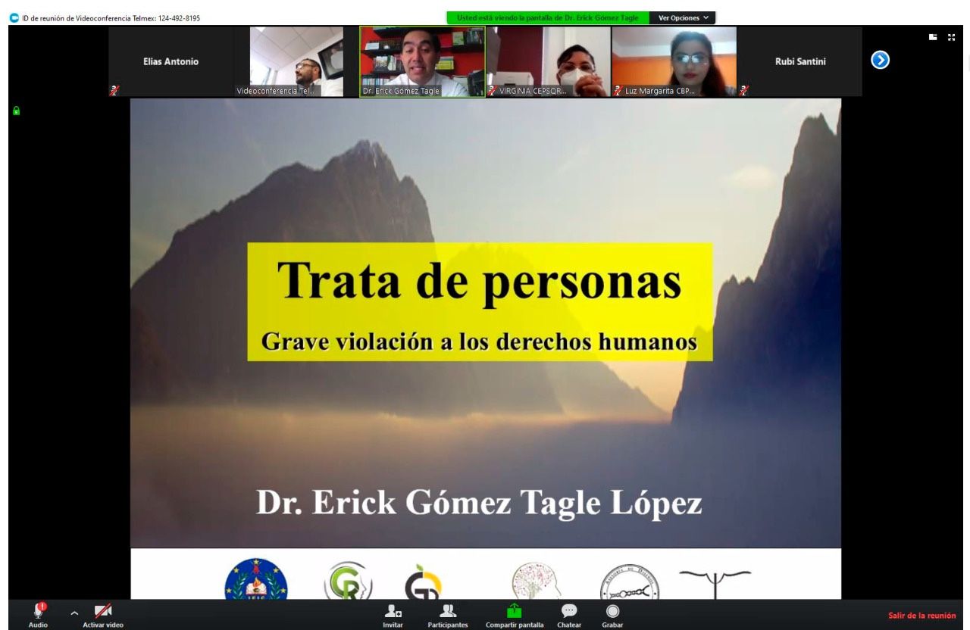Expand the audio options caret
This screenshot has height=630, width=970.
click(74, 613)
